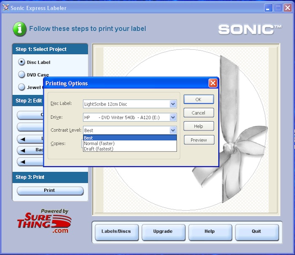Click the SONIC brand logo

click(250, 30)
